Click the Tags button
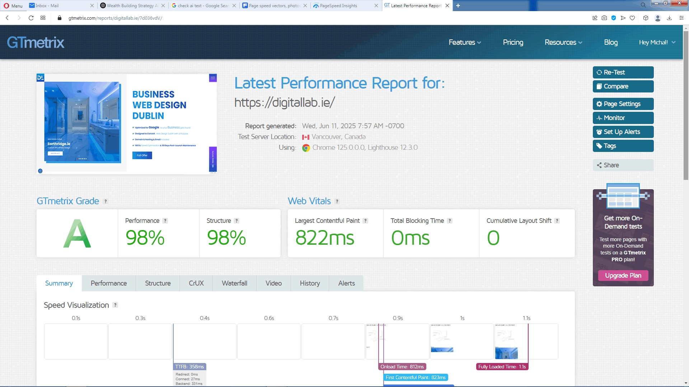The image size is (689, 387). tap(623, 146)
